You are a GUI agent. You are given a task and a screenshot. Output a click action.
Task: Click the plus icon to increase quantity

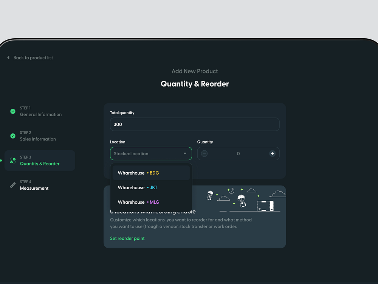[272, 153]
